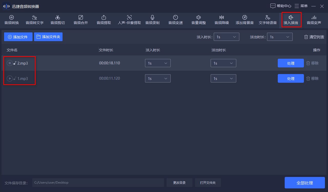Image resolution: width=328 pixels, height=192 pixels.
Task: Click 更改目录 to change output folder
Action: tap(179, 183)
